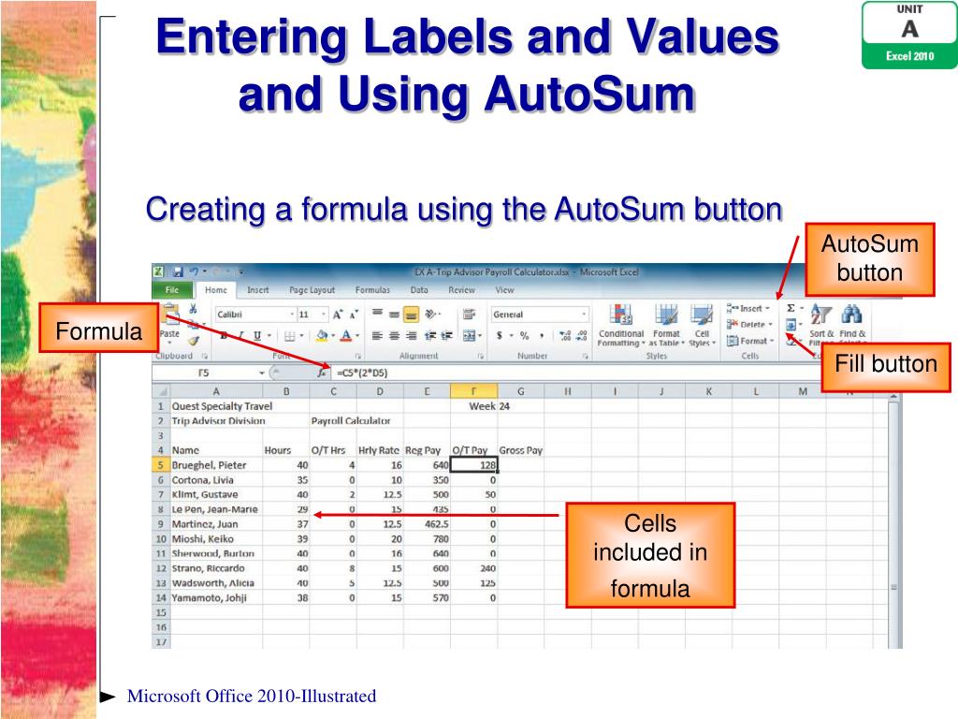958x719 pixels.
Task: Click the Merge & Center icon
Action: tap(470, 336)
